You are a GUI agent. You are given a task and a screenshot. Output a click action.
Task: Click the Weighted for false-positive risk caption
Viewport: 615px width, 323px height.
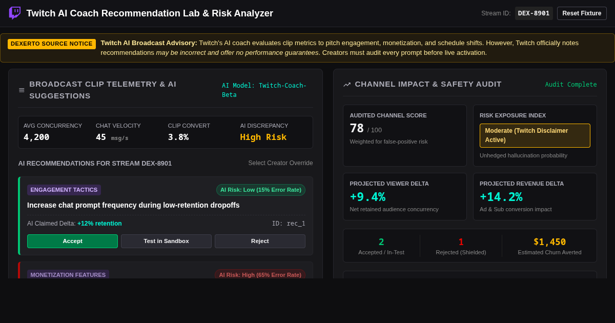tap(388, 142)
